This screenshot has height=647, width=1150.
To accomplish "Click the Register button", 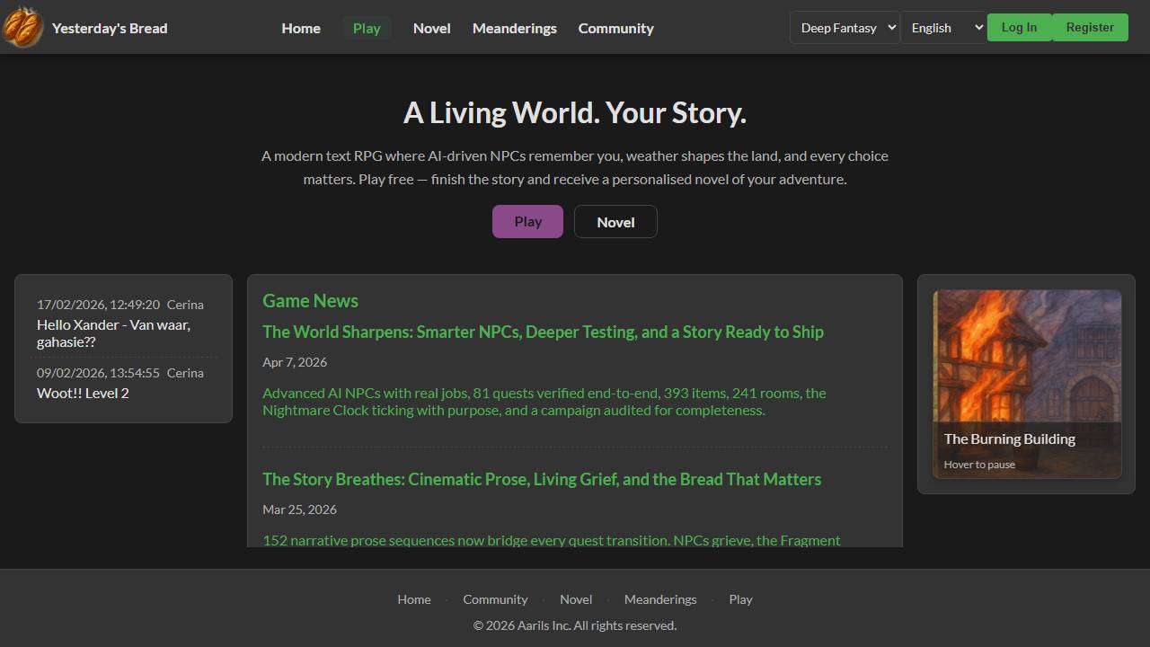I will [x=1090, y=27].
